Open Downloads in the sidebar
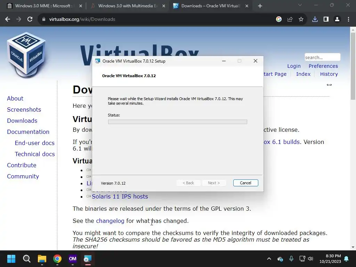Image resolution: width=356 pixels, height=267 pixels. point(22,121)
